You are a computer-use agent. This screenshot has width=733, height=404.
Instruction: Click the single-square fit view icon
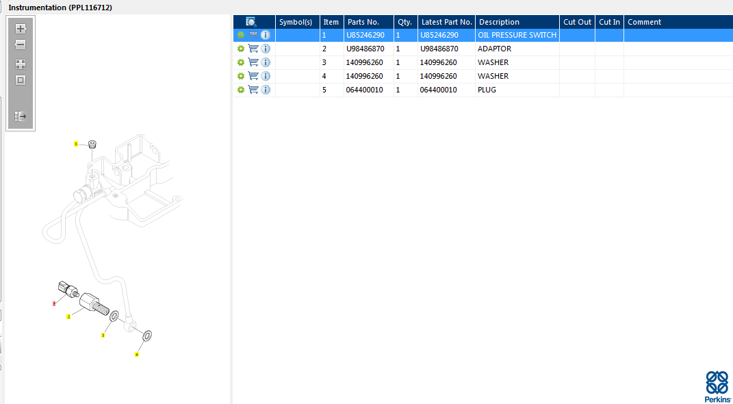point(21,80)
